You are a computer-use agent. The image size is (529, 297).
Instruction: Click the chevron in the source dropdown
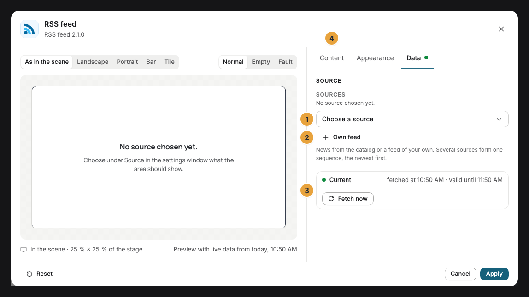(x=499, y=119)
